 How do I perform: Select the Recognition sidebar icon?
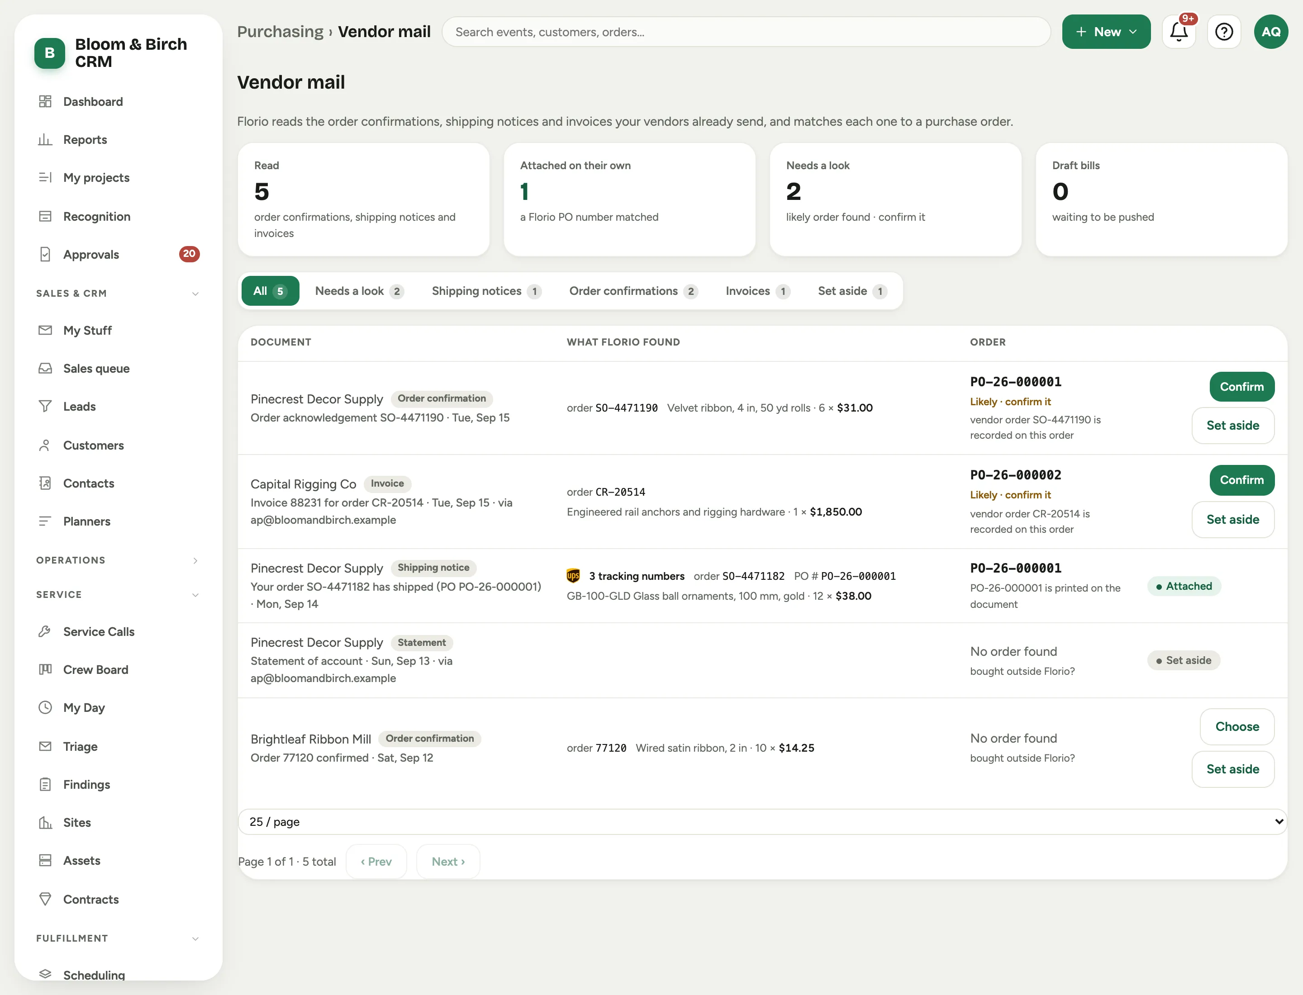pyautogui.click(x=45, y=216)
